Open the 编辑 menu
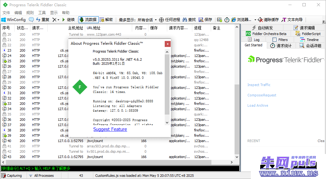This screenshot has width=326, height=179. click(x=18, y=13)
